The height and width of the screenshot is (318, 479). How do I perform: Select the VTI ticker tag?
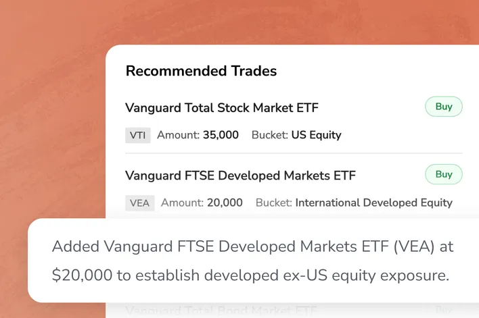[x=138, y=135]
